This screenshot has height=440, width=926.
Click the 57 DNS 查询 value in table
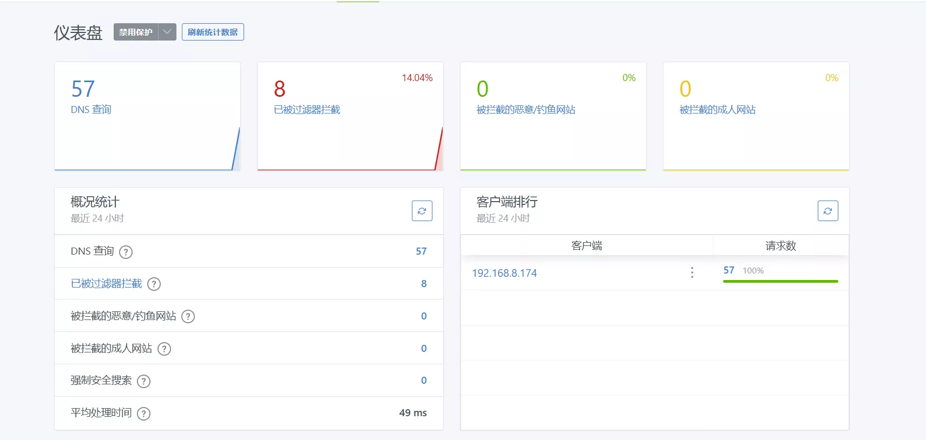(421, 251)
